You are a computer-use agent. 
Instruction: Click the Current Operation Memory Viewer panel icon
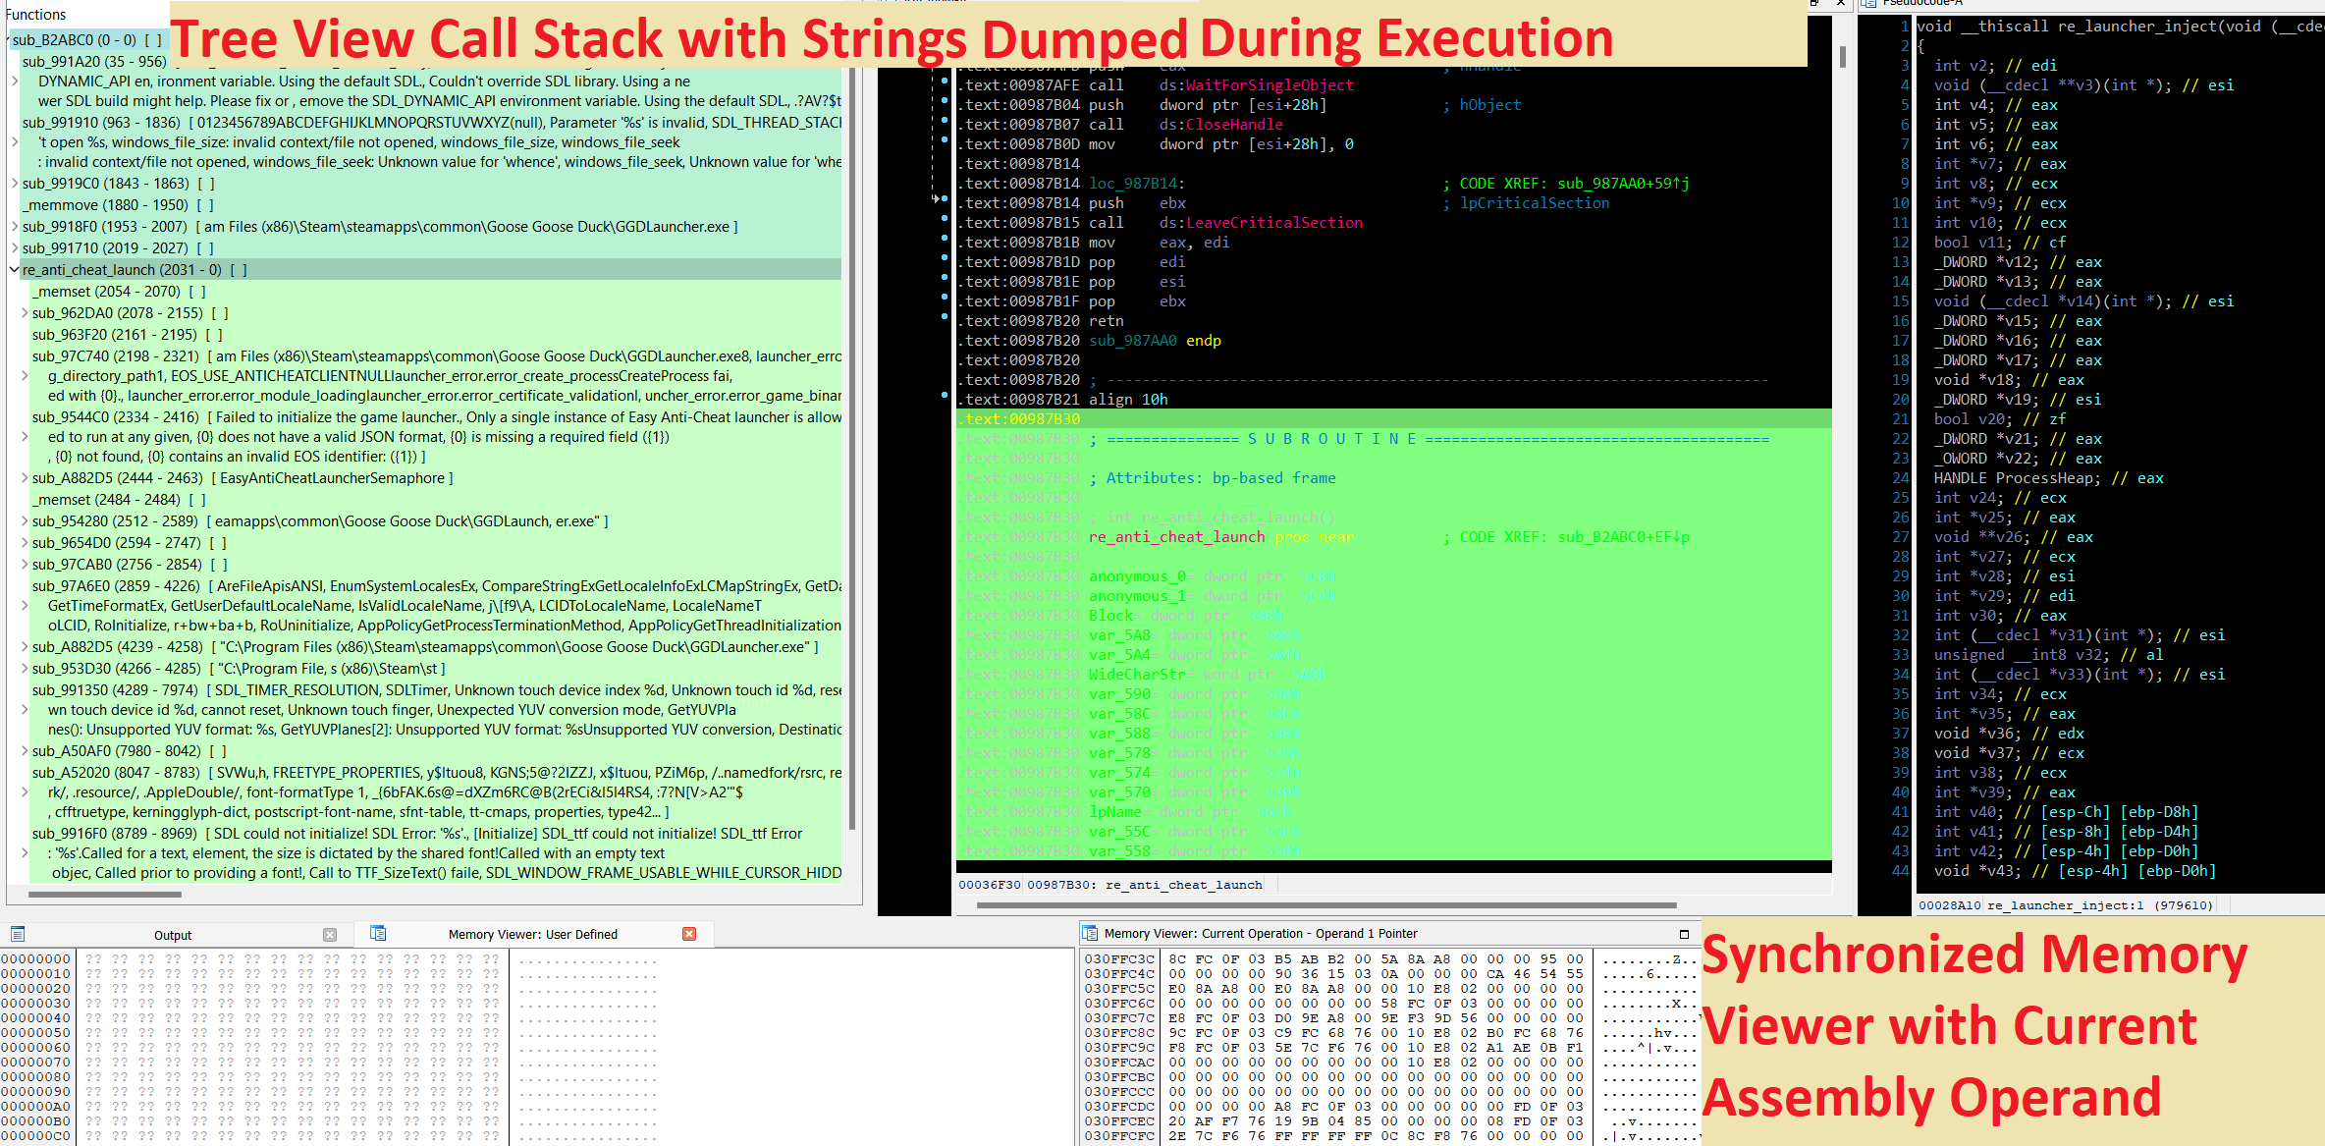[x=1089, y=933]
